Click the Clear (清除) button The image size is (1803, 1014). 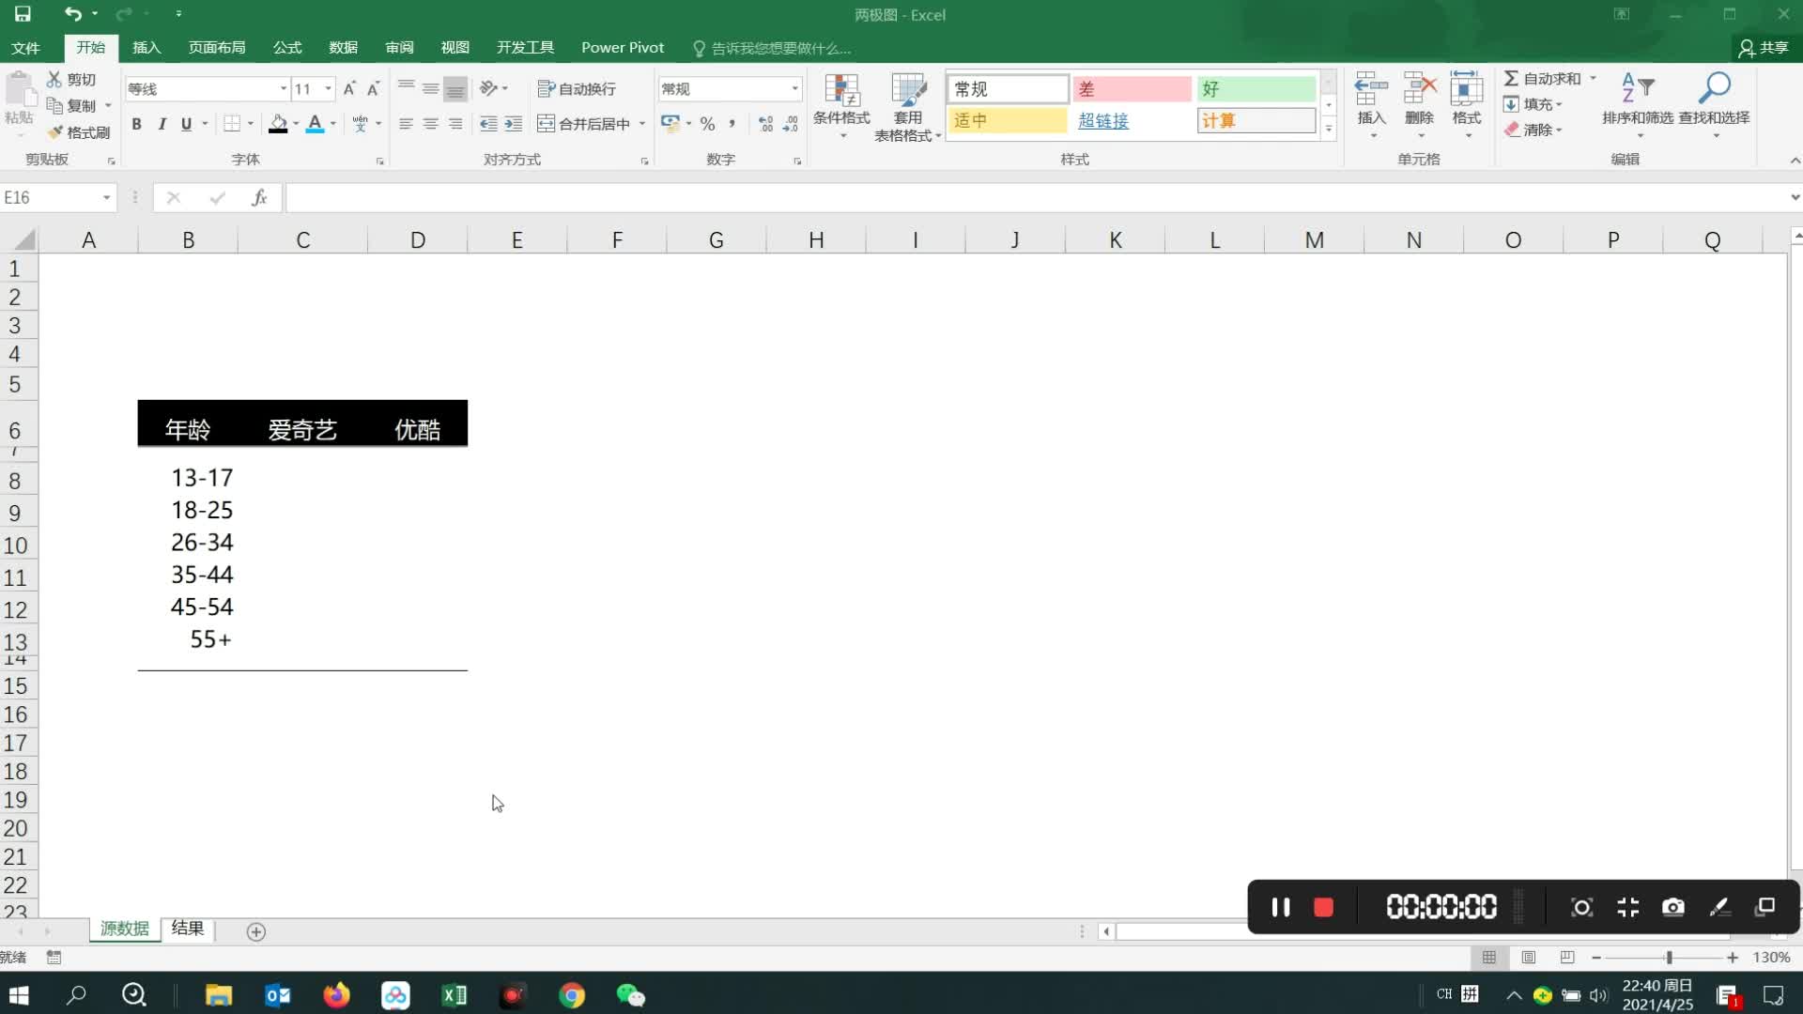tap(1533, 130)
